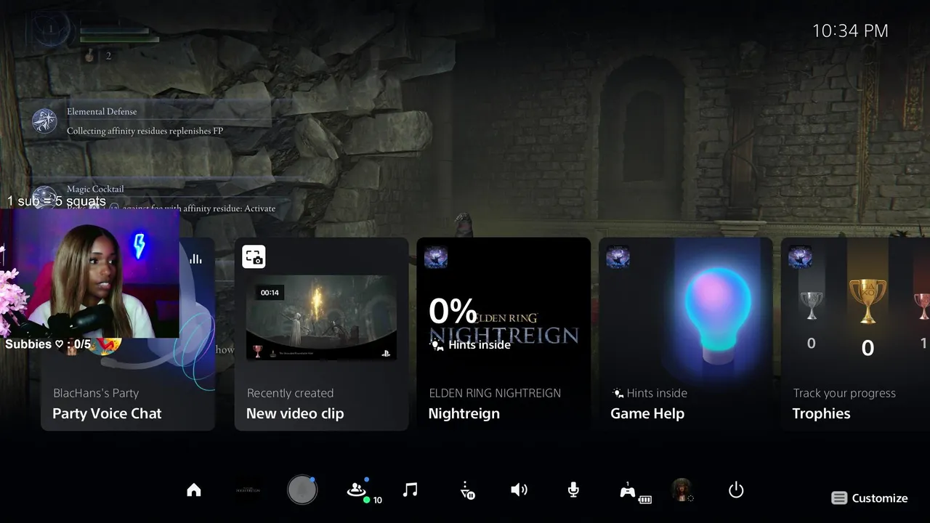The width and height of the screenshot is (930, 523).
Task: Click the Customize button
Action: [870, 498]
